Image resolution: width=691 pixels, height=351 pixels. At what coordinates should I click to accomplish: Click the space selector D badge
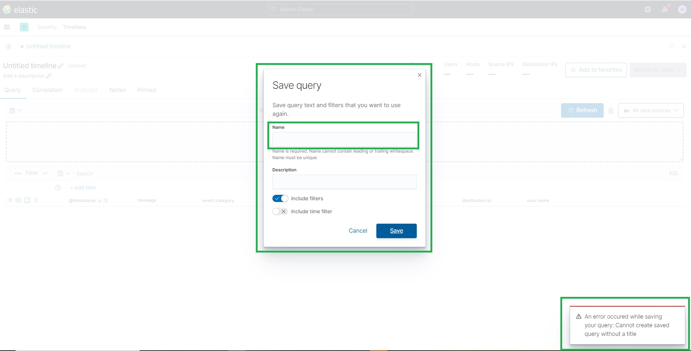pos(24,27)
